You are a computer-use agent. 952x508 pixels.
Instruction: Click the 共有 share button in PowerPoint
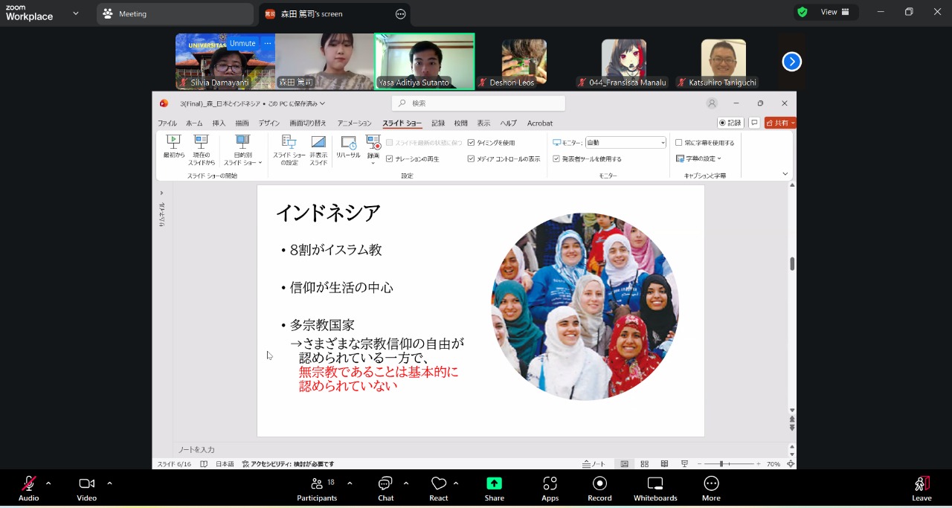click(x=780, y=123)
